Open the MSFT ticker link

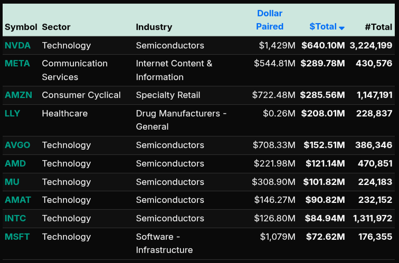[17, 237]
